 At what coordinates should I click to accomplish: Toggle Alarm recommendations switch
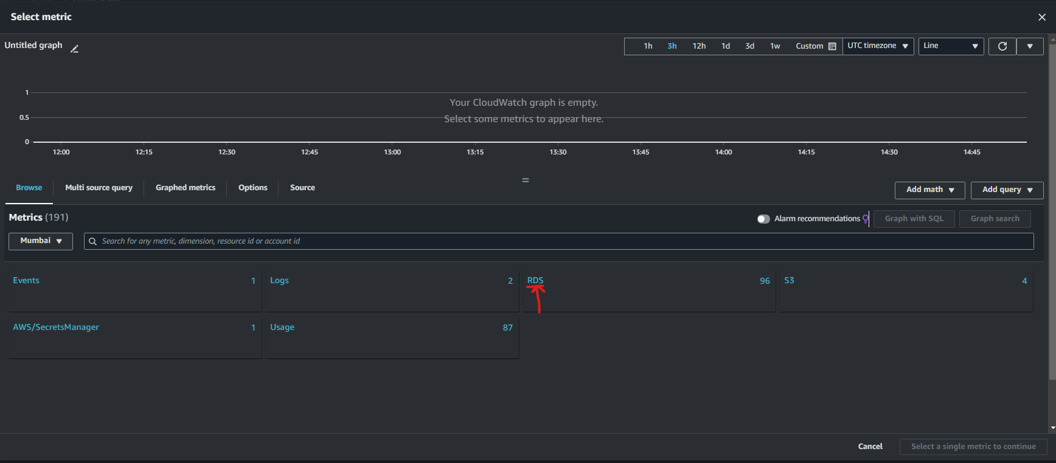click(763, 219)
